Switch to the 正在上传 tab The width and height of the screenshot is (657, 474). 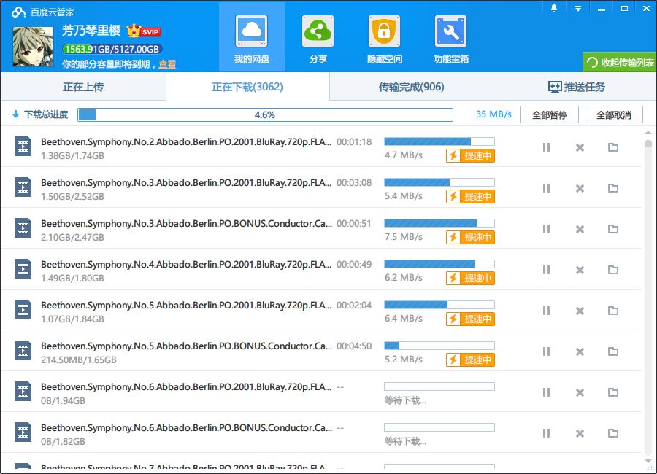pyautogui.click(x=83, y=87)
